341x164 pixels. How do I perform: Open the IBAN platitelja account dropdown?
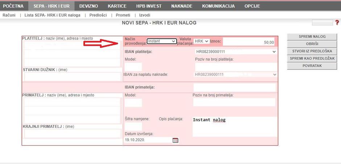pyautogui.click(x=236, y=52)
